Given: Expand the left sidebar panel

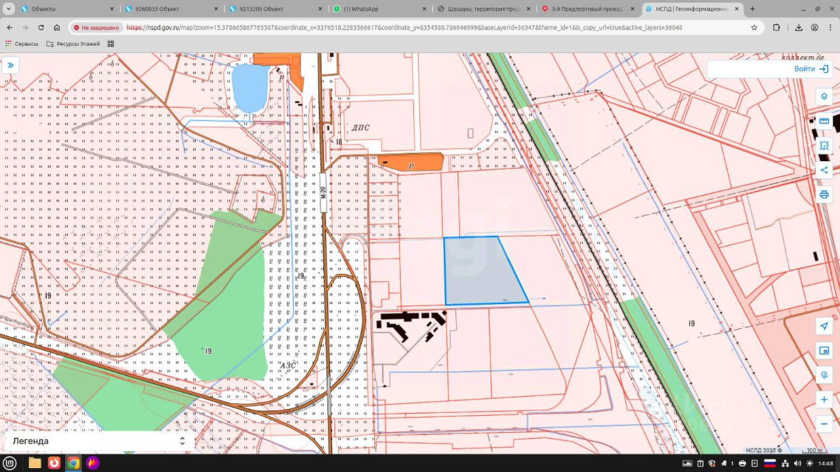Looking at the screenshot, I should coord(10,65).
